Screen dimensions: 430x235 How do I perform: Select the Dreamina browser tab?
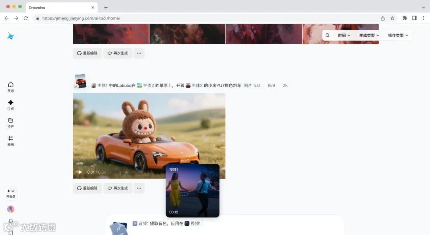click(62, 8)
